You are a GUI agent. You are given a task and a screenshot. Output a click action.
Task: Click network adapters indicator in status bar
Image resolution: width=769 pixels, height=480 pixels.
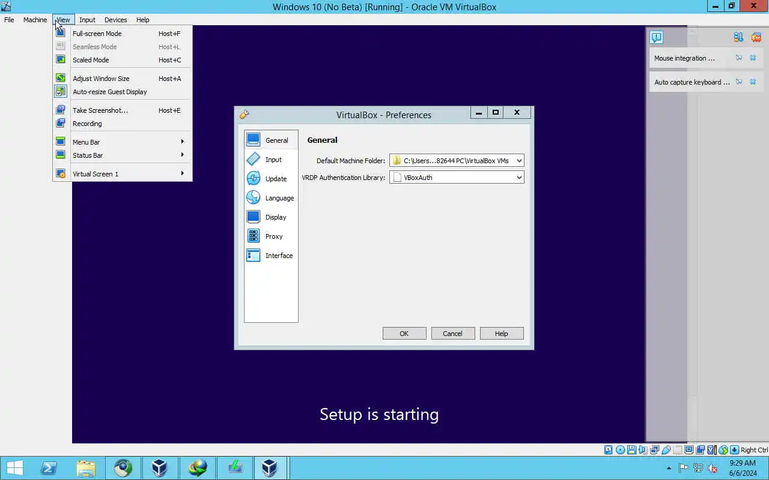coord(655,450)
